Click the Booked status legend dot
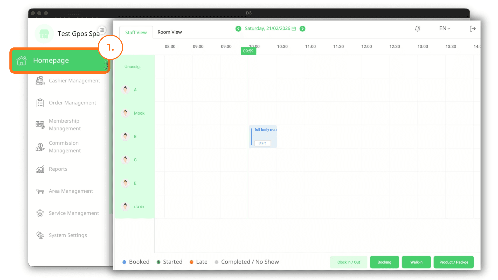This screenshot has width=498, height=280. tap(124, 262)
